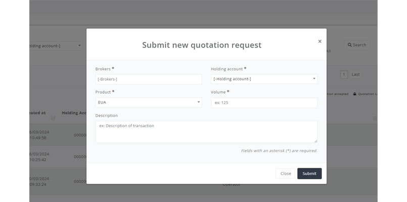407x202 pixels.
Task: Click the Volume input field
Action: click(264, 103)
